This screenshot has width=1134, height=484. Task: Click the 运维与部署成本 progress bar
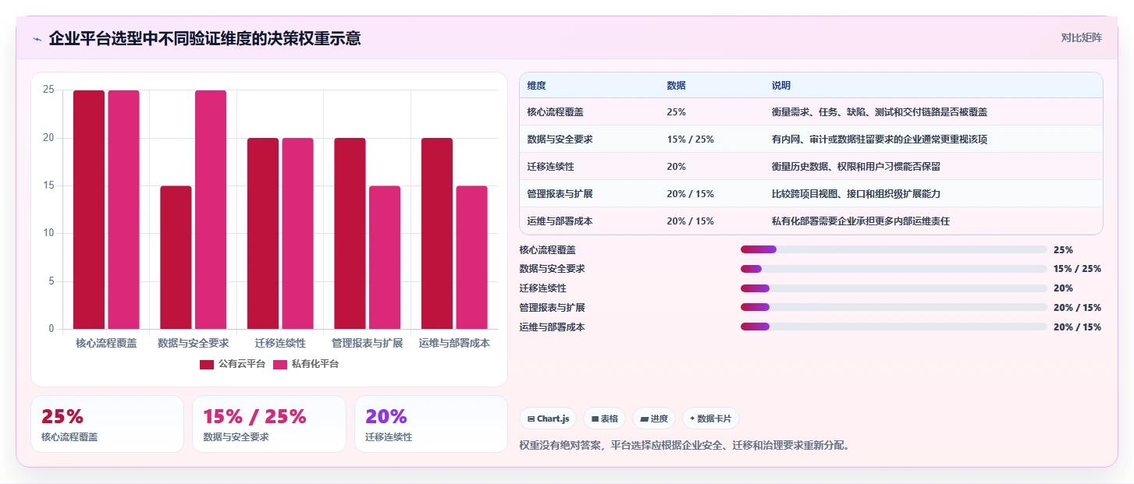click(x=894, y=327)
